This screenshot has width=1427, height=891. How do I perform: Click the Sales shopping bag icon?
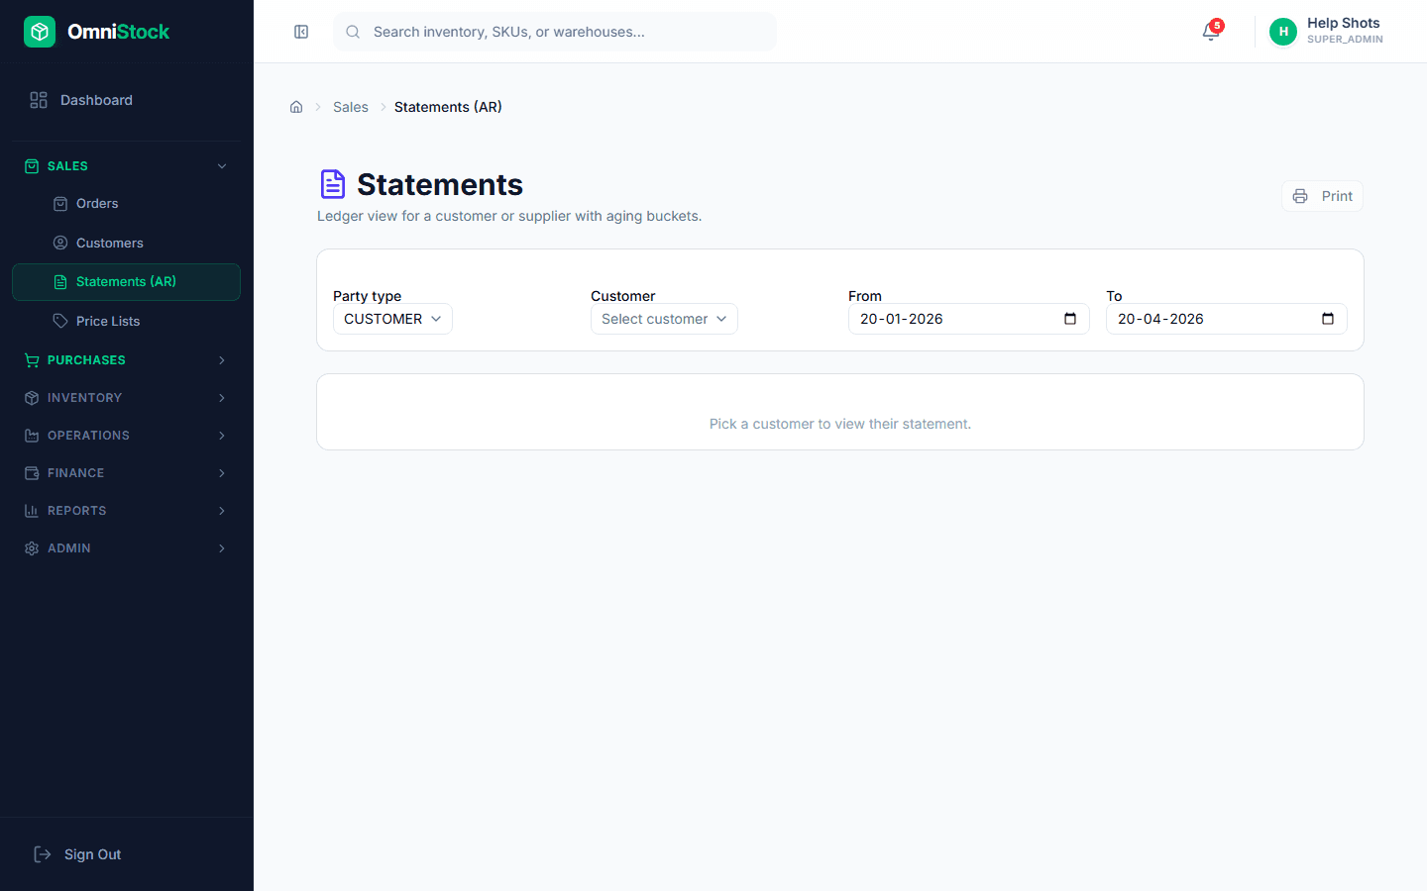pos(32,166)
